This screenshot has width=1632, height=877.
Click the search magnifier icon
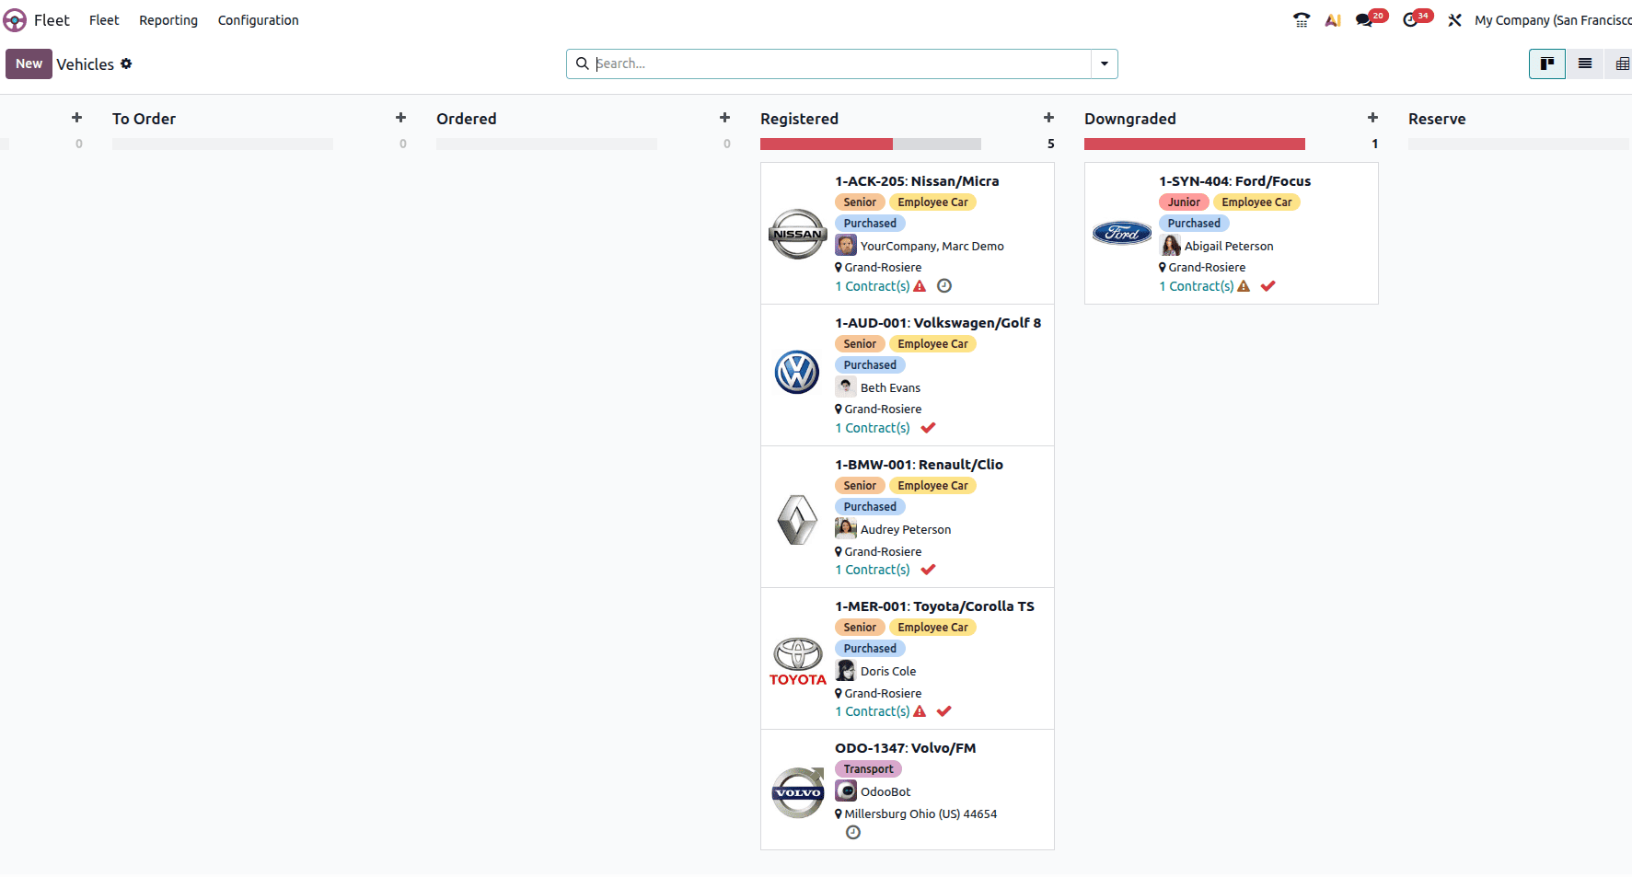582,63
